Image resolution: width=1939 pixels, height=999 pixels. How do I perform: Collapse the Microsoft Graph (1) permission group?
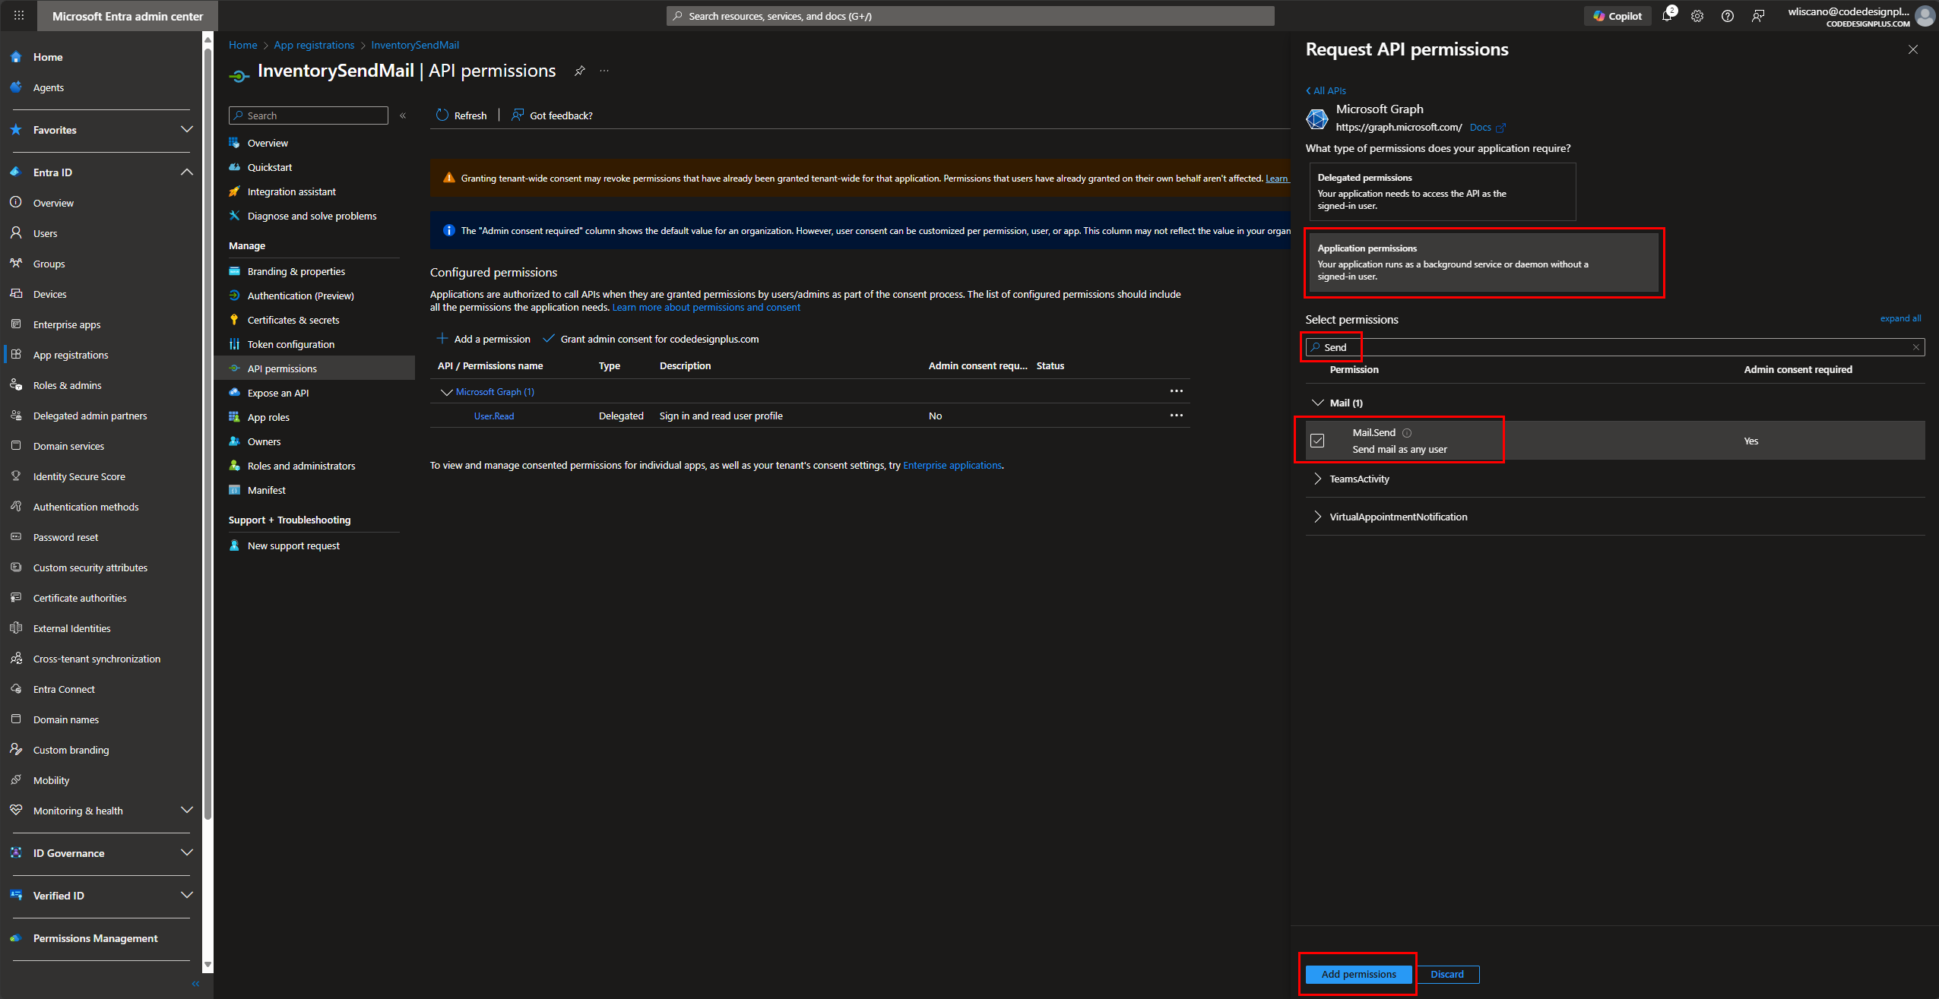446,392
